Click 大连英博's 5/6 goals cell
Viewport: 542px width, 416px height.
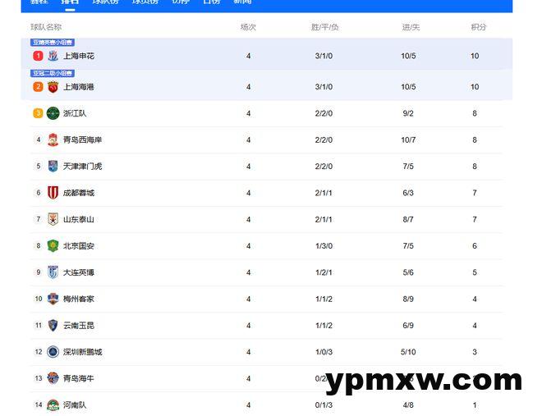pyautogui.click(x=408, y=272)
